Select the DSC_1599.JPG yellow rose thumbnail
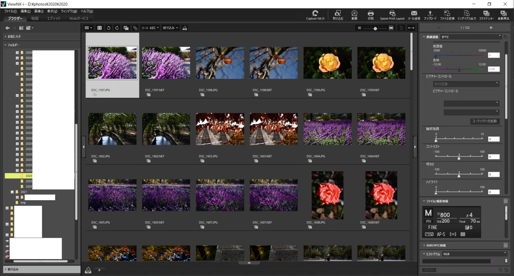Viewport: 514px width, 276px height. pos(328,63)
